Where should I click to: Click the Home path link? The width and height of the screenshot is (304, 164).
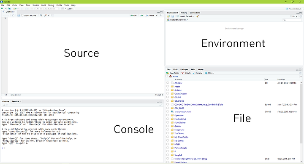tap(175, 77)
